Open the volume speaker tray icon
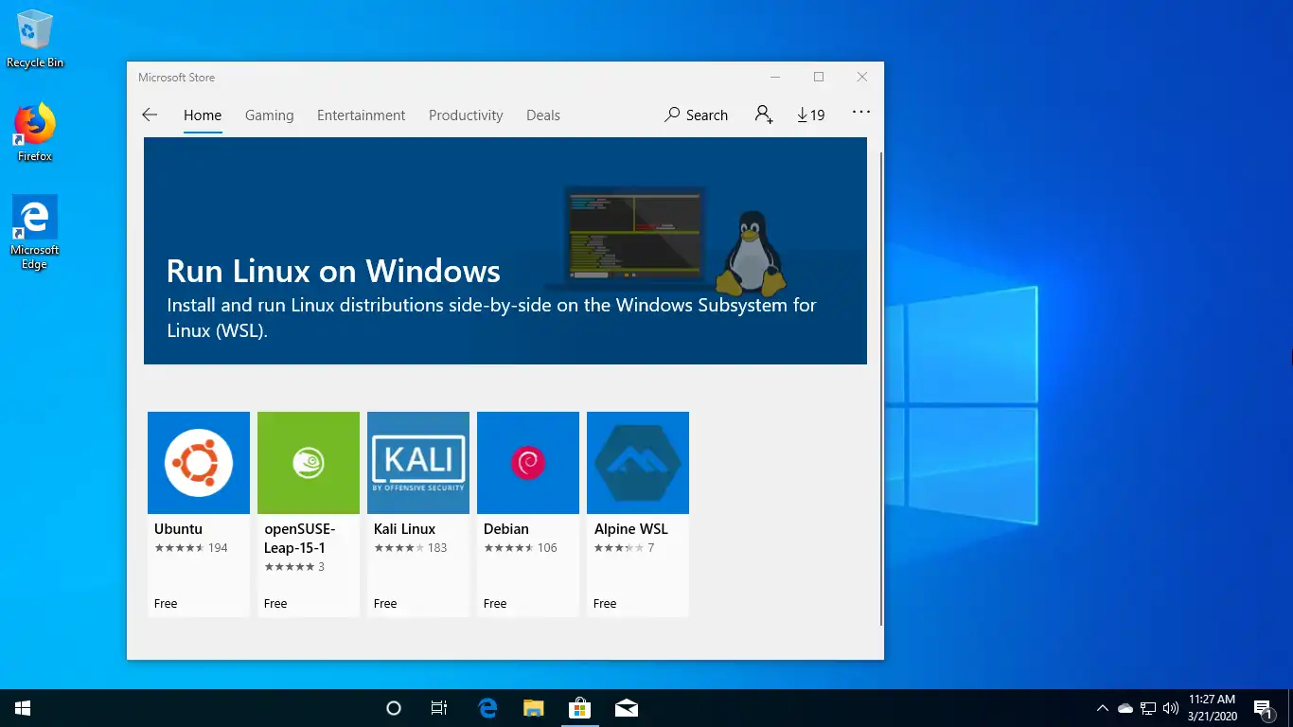1293x727 pixels. click(x=1171, y=708)
